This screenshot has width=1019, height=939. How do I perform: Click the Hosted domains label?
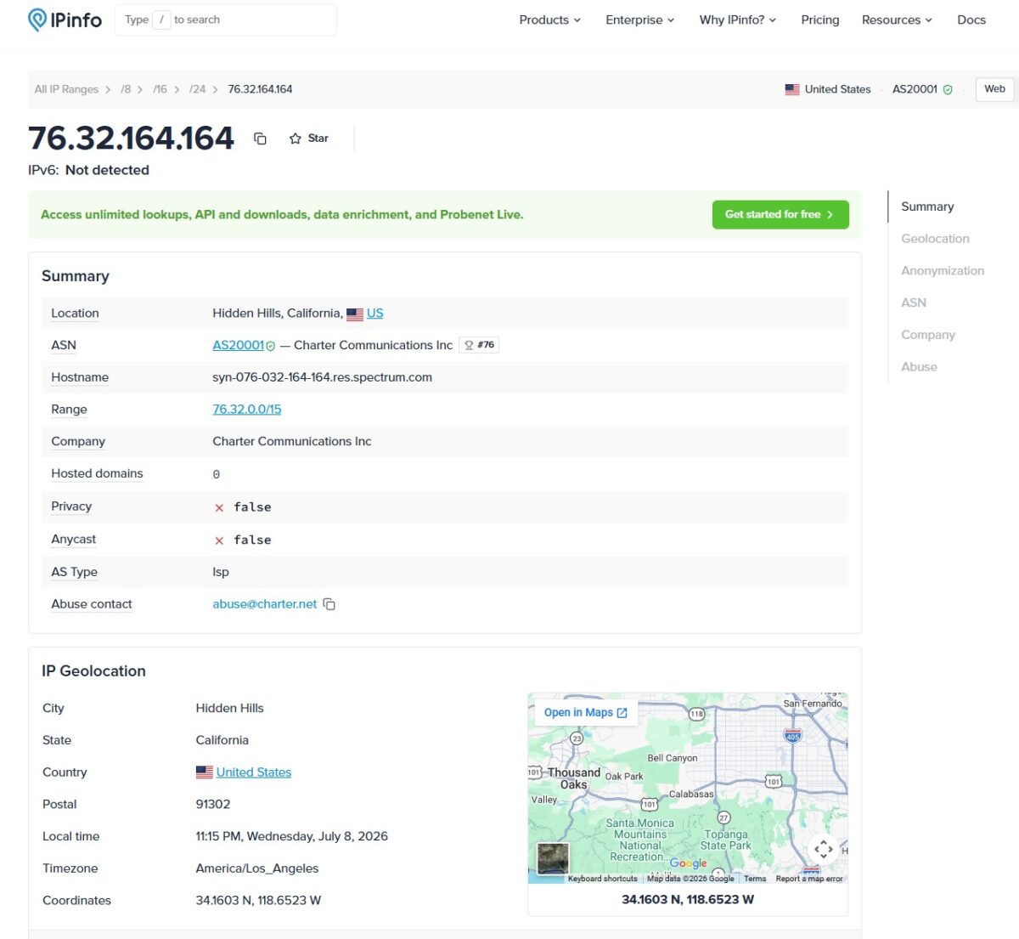point(97,473)
